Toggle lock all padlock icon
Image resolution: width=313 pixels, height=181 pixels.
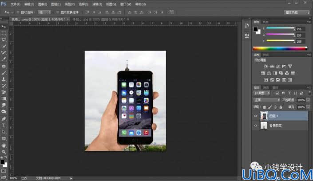coord(281,107)
